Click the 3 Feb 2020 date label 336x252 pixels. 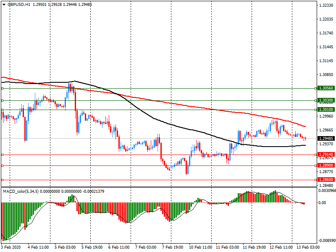coord(11,247)
